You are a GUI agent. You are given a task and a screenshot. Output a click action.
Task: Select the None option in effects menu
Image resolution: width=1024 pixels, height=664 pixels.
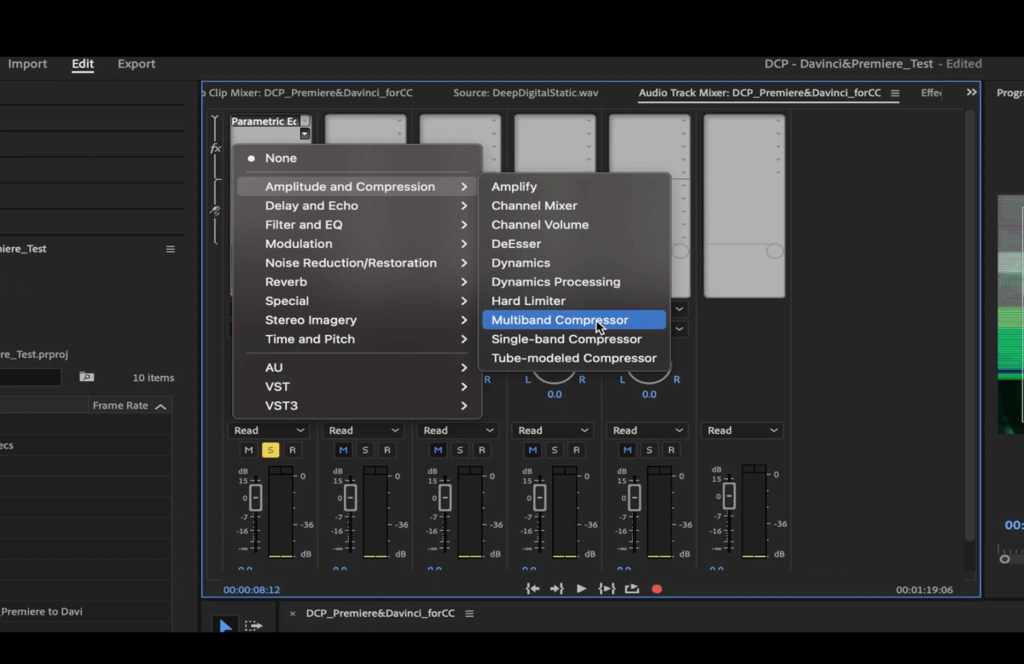point(358,158)
